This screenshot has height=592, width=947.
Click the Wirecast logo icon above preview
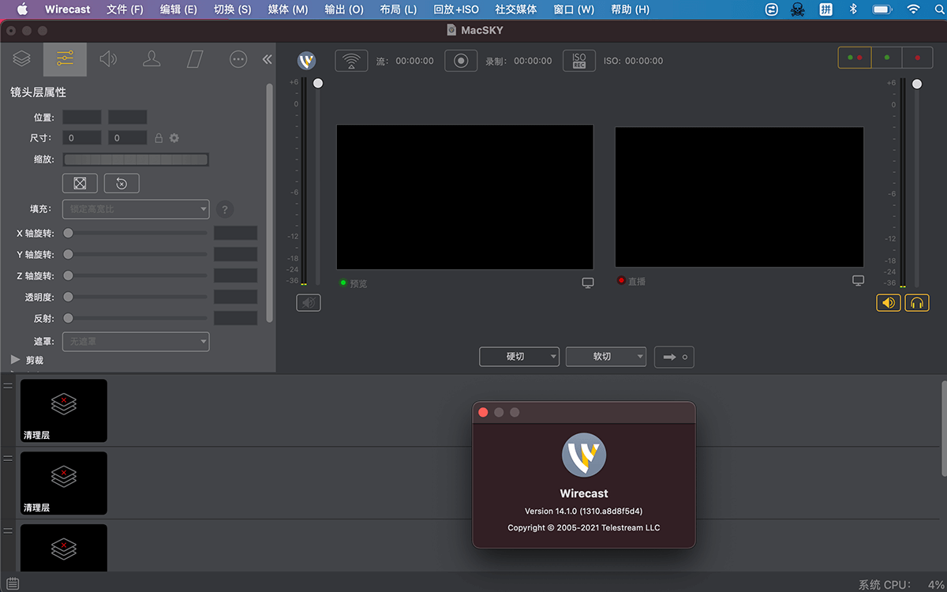pyautogui.click(x=307, y=61)
